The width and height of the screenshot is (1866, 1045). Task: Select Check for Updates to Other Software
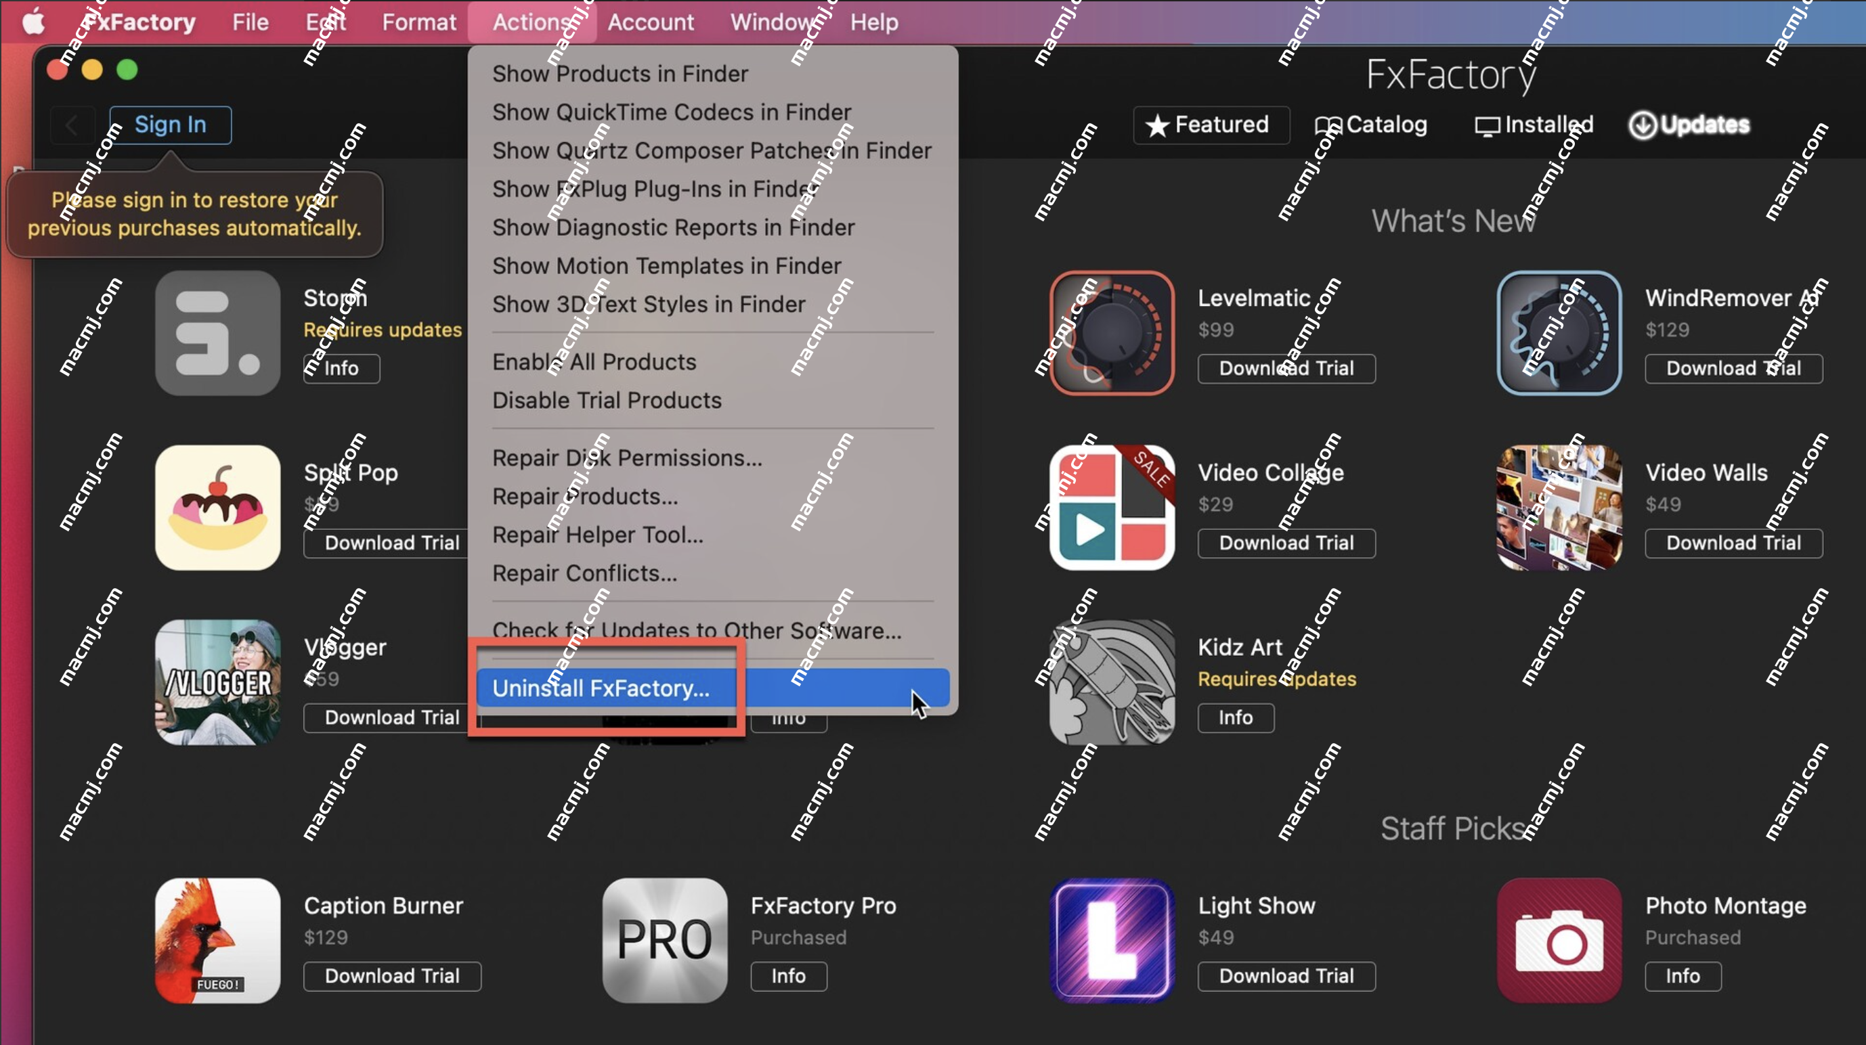tap(697, 630)
